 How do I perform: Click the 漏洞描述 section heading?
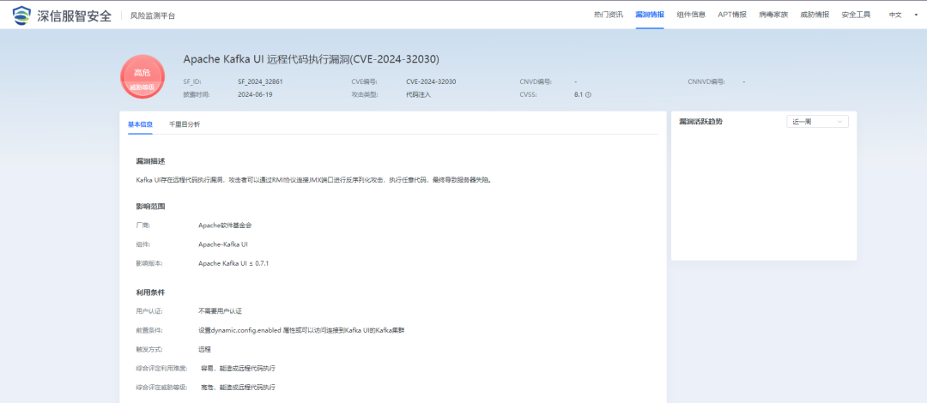(x=150, y=160)
